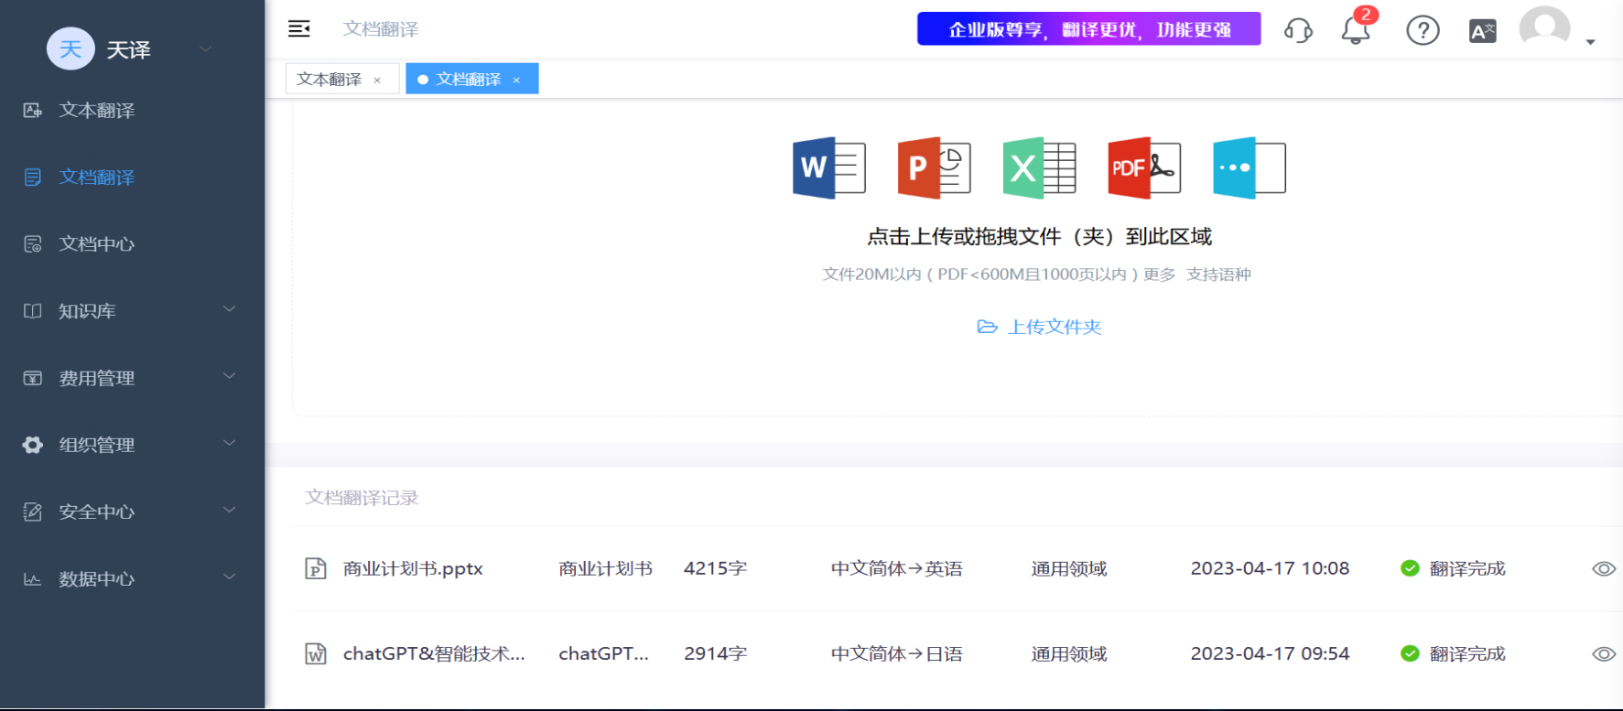Open 文档中心 in the sidebar
This screenshot has width=1623, height=711.
coord(97,244)
